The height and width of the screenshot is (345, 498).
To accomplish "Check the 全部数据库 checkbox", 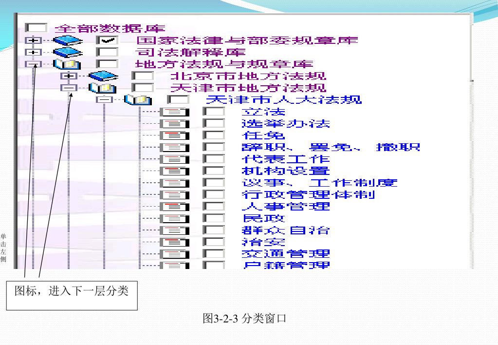I will (36, 28).
